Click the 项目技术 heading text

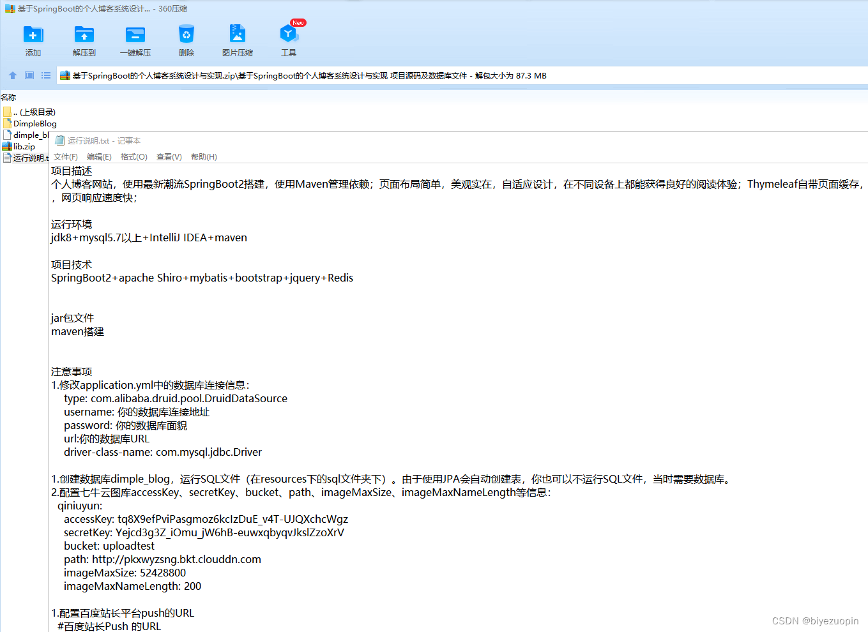coord(72,265)
